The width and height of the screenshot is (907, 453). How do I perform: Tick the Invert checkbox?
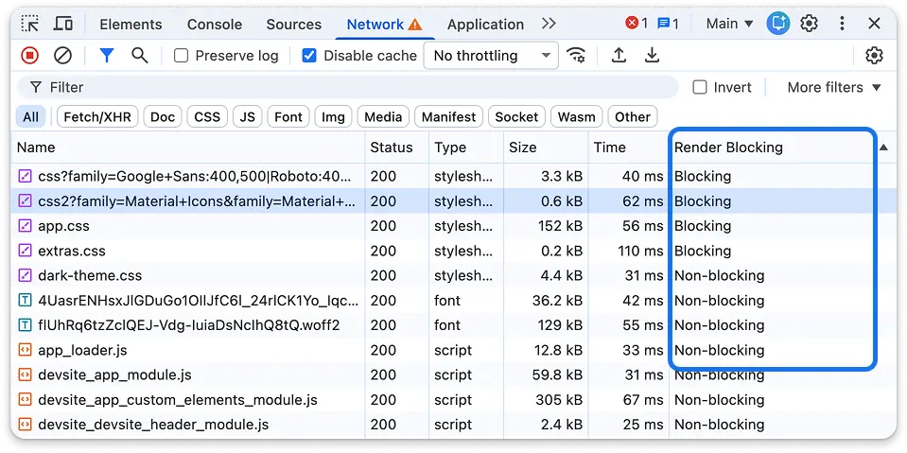[x=700, y=87]
